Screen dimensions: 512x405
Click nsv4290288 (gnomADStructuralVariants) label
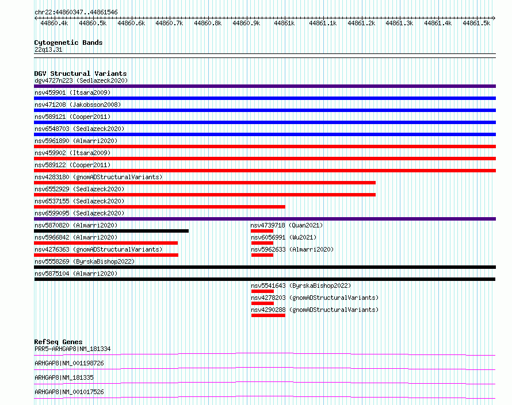tap(315, 310)
